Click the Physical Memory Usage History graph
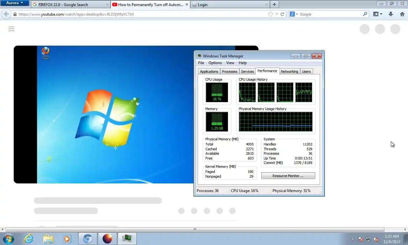The image size is (408, 245). [276, 122]
